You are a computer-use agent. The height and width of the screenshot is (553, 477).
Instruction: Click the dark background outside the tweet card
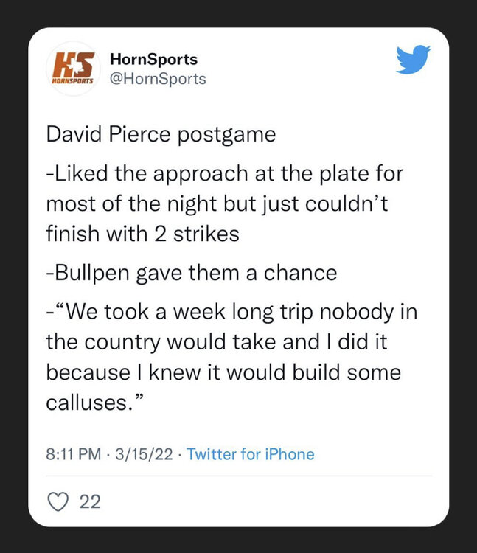[x=15, y=295]
